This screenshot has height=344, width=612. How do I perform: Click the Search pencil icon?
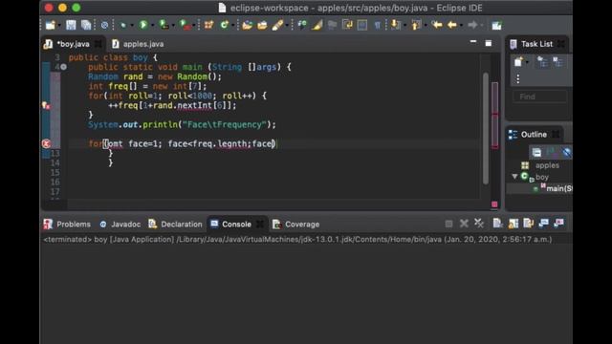277,26
